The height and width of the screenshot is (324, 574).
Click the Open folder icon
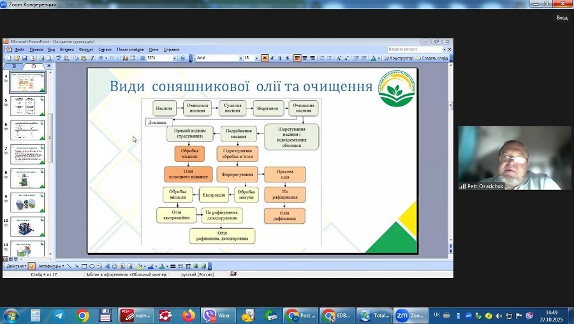click(x=16, y=58)
